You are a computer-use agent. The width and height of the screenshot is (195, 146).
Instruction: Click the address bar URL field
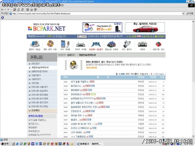point(97,14)
